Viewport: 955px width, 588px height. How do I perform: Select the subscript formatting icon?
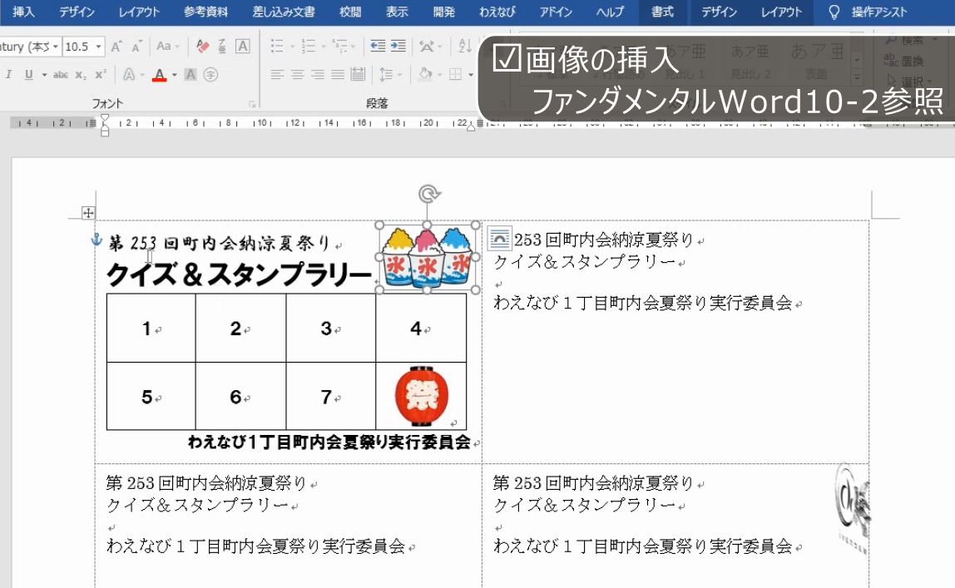click(x=79, y=73)
